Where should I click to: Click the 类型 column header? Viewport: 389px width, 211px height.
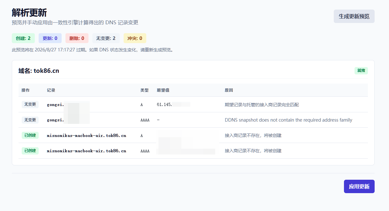(x=145, y=90)
